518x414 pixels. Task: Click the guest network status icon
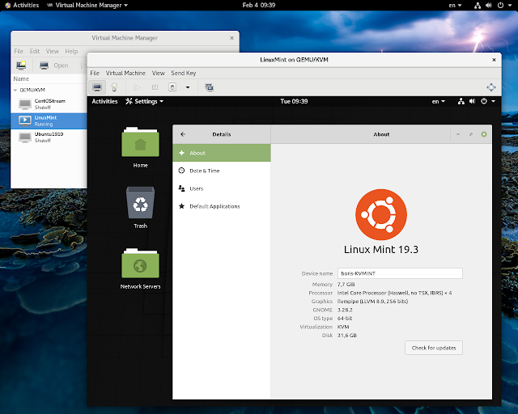pyautogui.click(x=461, y=101)
